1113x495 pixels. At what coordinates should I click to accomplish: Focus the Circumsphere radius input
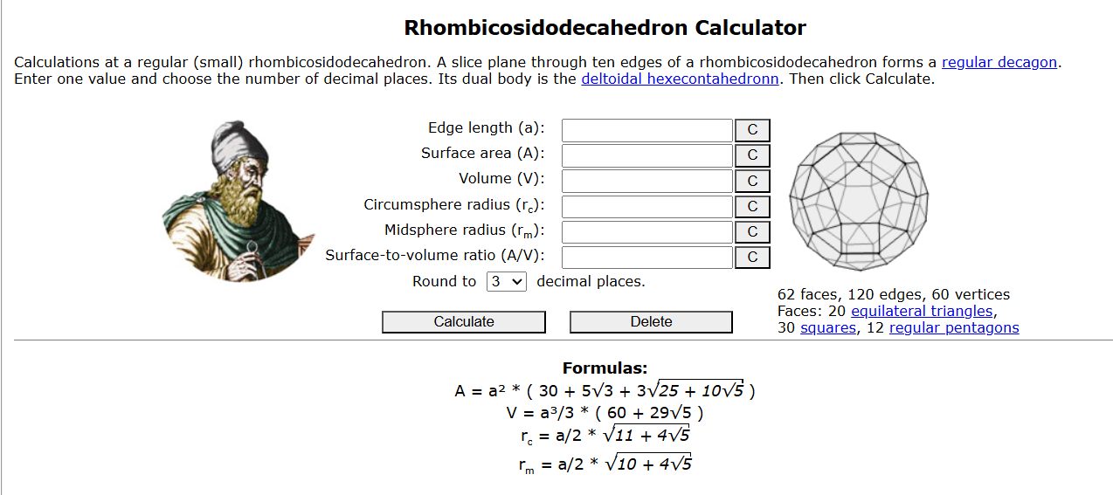(646, 207)
